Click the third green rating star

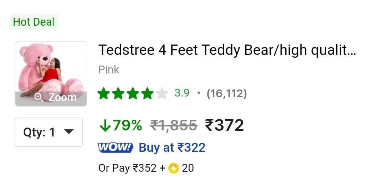(133, 94)
